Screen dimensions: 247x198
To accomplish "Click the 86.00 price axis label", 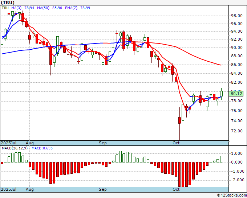I will click(236, 65).
